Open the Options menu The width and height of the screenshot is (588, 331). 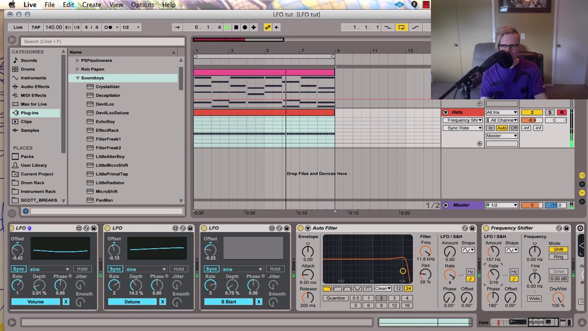point(142,5)
